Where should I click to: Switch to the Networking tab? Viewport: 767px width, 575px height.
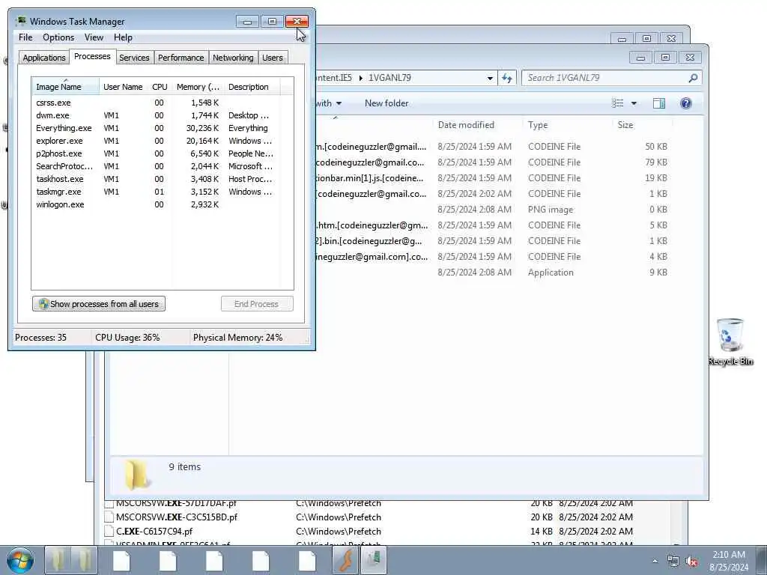[233, 58]
